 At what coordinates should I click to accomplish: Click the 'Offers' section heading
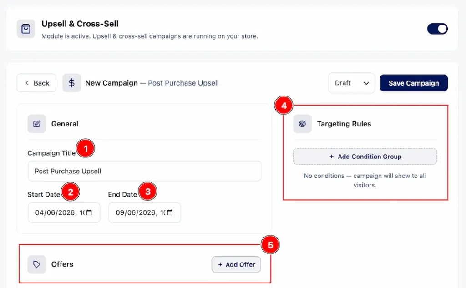tap(62, 264)
